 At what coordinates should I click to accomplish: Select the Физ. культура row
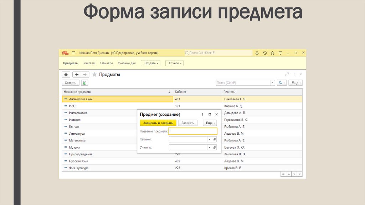(182, 168)
